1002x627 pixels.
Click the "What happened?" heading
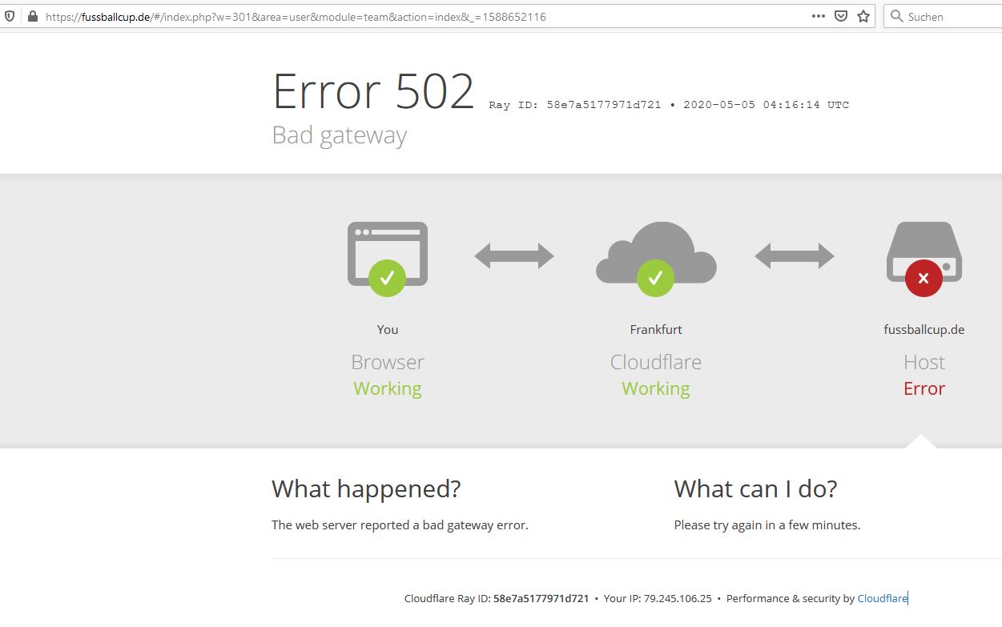pos(366,488)
